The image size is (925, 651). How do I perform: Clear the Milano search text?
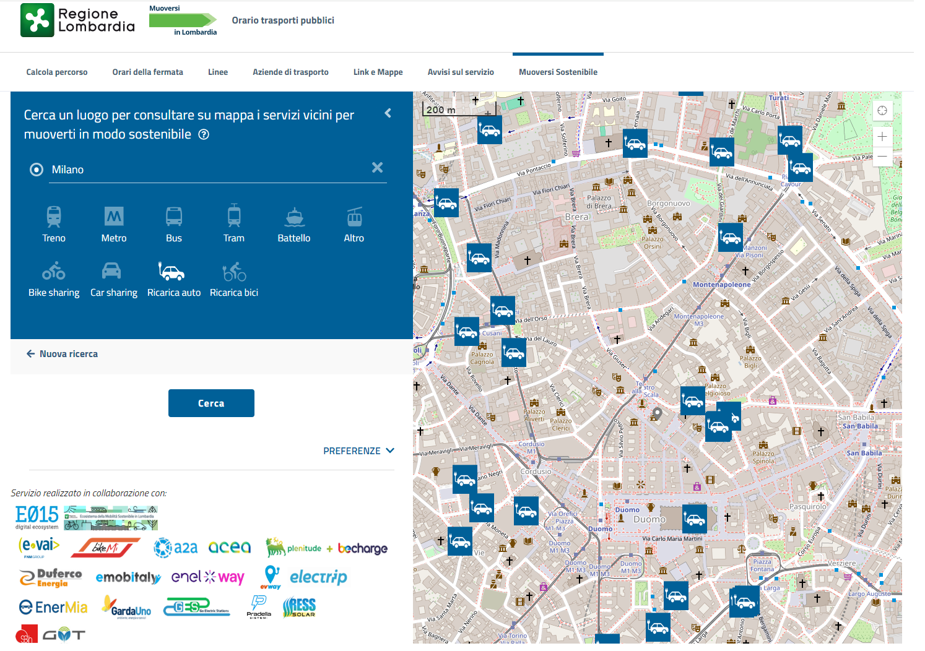click(x=377, y=168)
